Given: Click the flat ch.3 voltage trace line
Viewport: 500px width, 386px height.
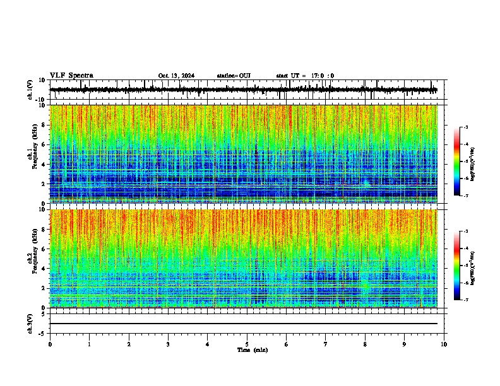Looking at the screenshot, I should (x=244, y=324).
